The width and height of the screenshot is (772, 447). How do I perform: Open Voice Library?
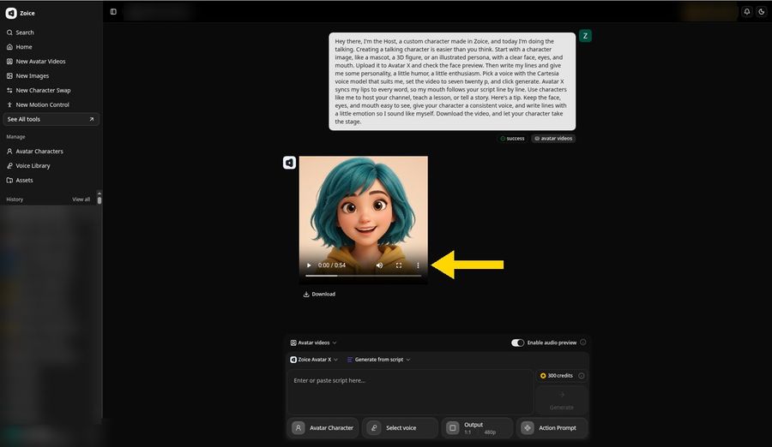click(28, 166)
